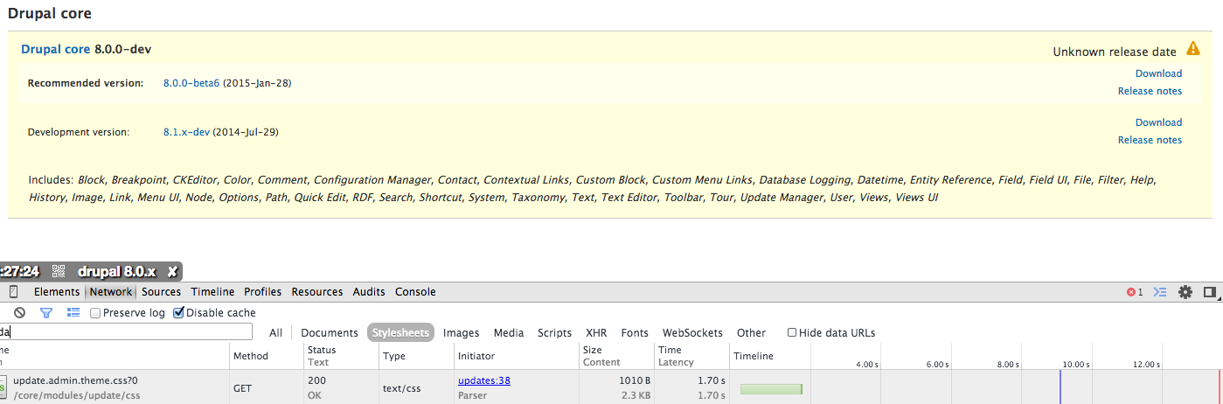Filter requests by Documents
The width and height of the screenshot is (1223, 404).
click(x=330, y=333)
